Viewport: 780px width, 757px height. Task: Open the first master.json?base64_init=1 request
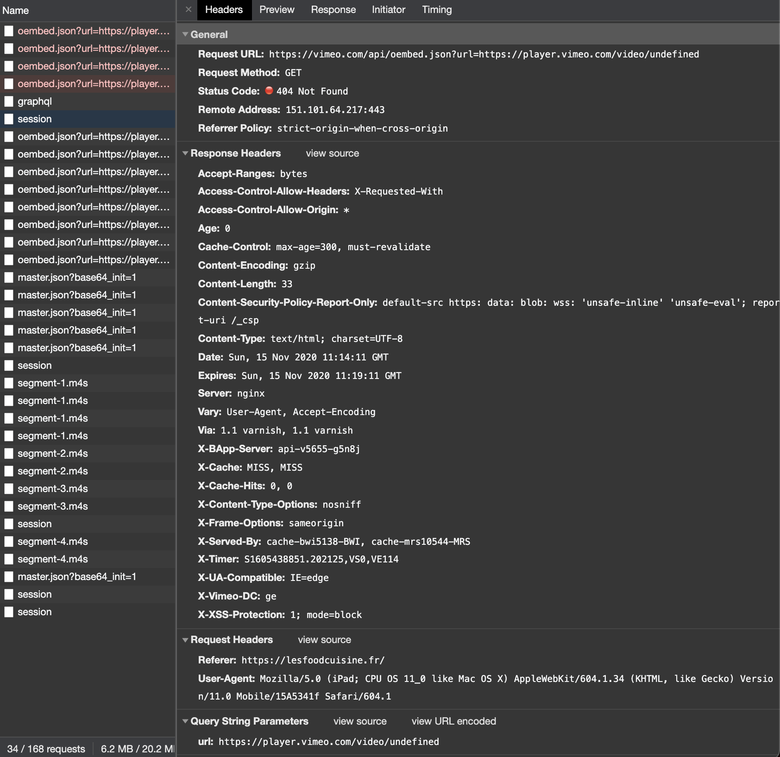click(76, 278)
